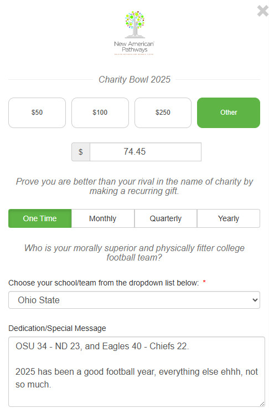Switch gift frequency to Monthly
This screenshot has height=408, width=269.
coord(103,218)
